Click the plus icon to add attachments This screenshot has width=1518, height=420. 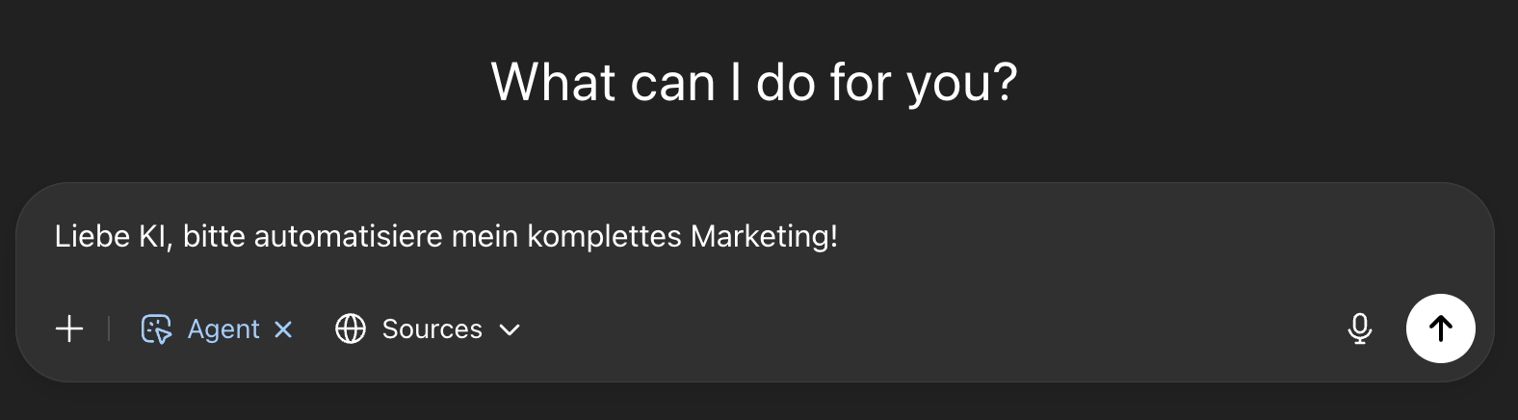pos(69,329)
